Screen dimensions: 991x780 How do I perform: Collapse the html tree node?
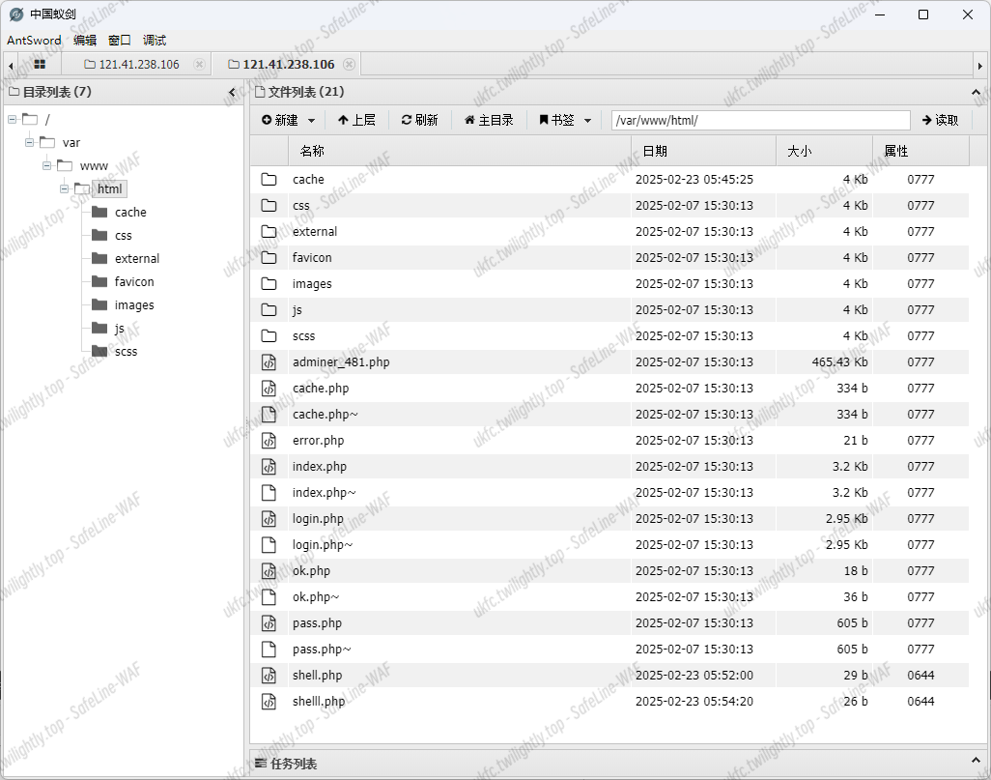(x=64, y=188)
